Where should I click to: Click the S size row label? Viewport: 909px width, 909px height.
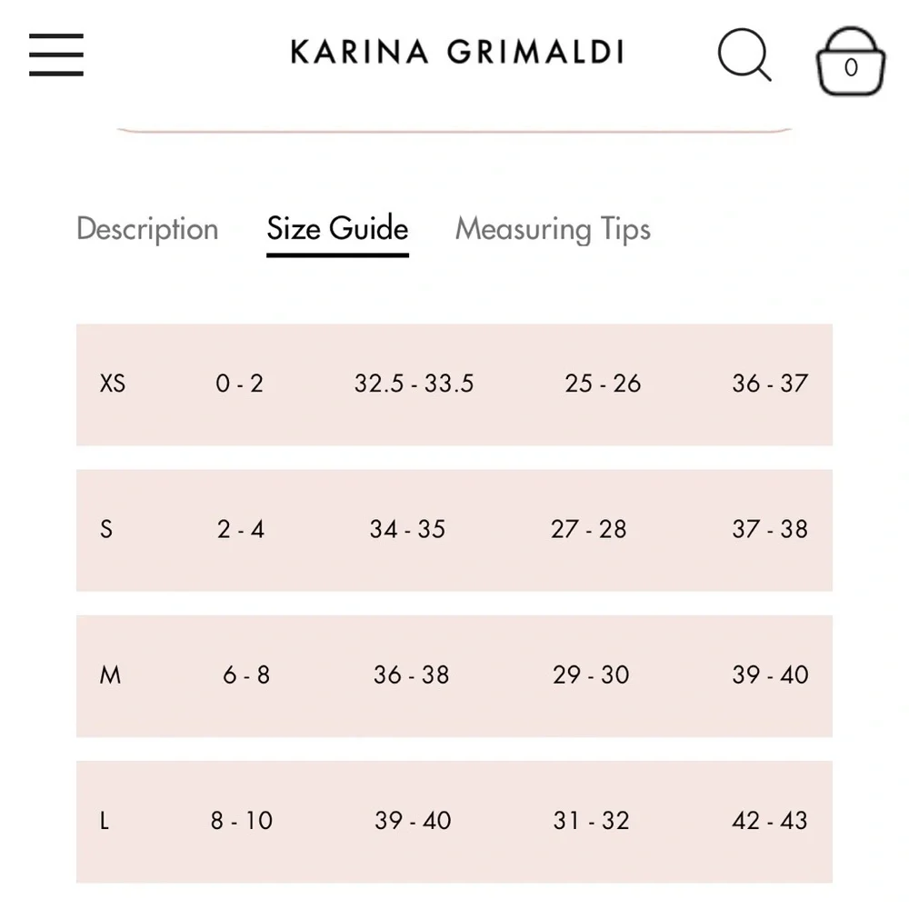(x=106, y=529)
